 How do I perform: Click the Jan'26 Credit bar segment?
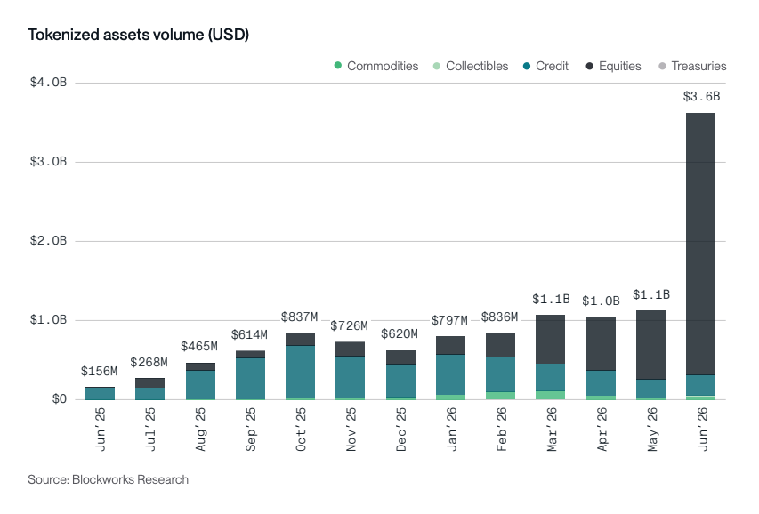(x=450, y=374)
